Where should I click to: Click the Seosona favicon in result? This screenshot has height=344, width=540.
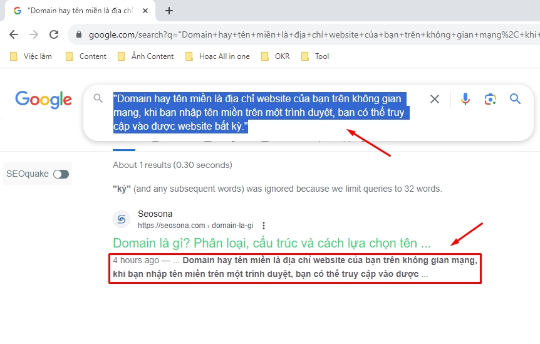[122, 219]
